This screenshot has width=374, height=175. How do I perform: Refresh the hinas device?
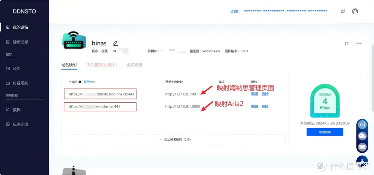pyautogui.click(x=347, y=43)
